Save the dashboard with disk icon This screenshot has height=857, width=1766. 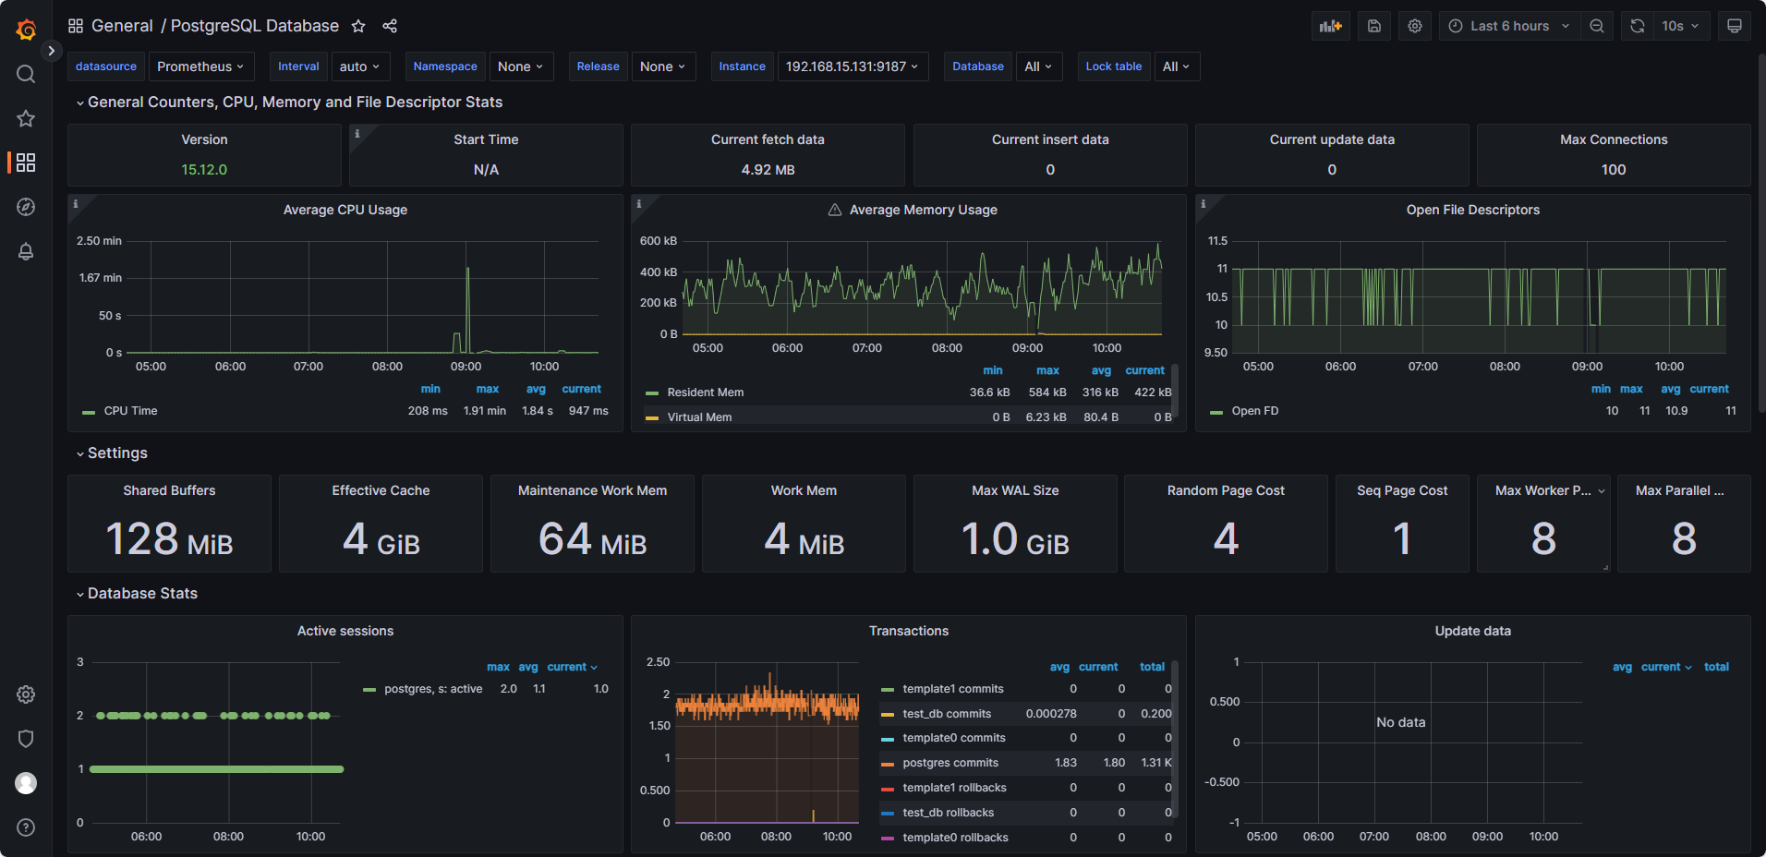[x=1374, y=26]
